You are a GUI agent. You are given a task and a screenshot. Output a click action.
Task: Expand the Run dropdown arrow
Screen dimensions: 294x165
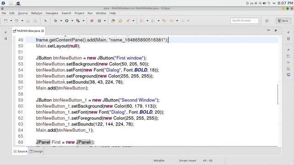click(72, 21)
